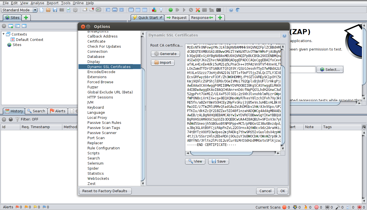Click the blue help question mark toolbar icon
This screenshot has height=210, width=367.
coord(231,10)
